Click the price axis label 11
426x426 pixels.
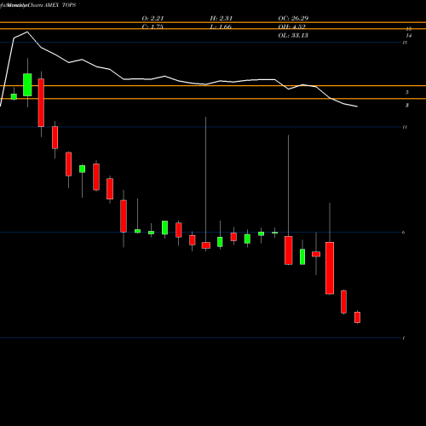pos(405,127)
